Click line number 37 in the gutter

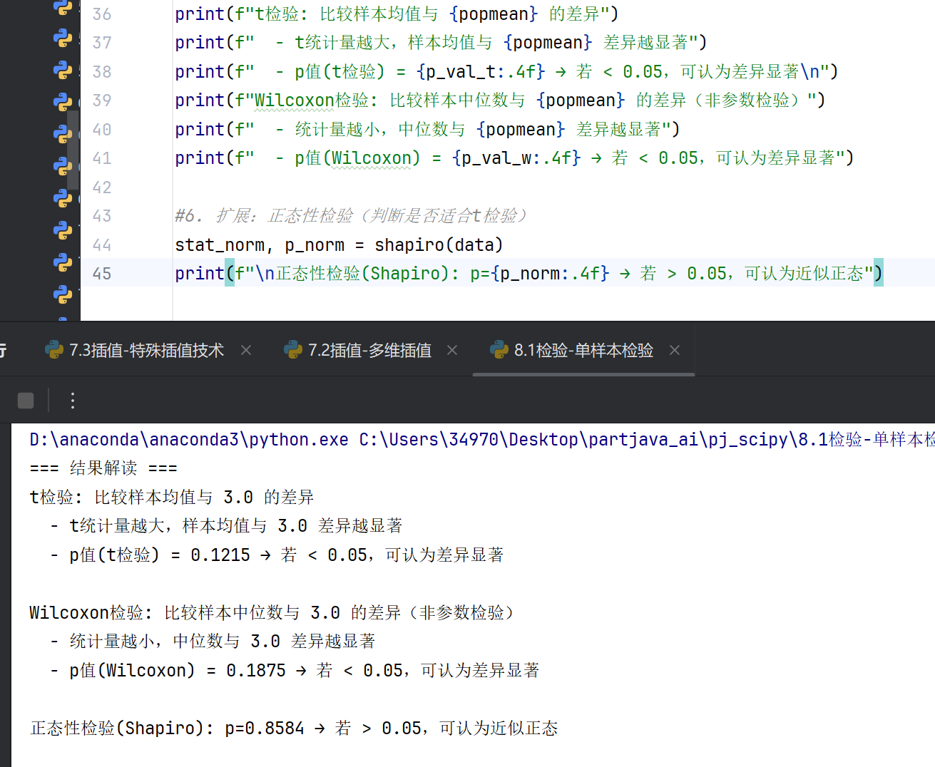pos(102,43)
